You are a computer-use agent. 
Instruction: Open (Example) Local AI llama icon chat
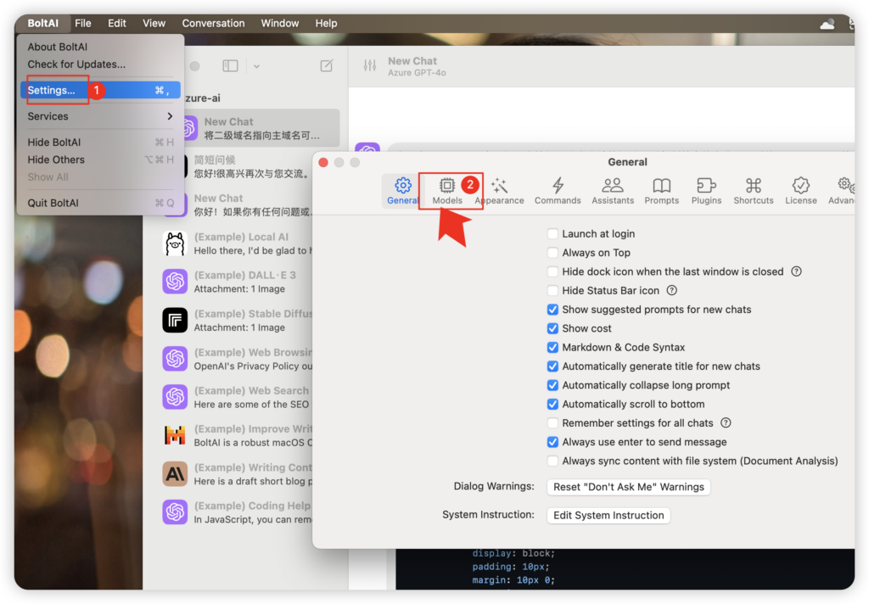pyautogui.click(x=175, y=243)
